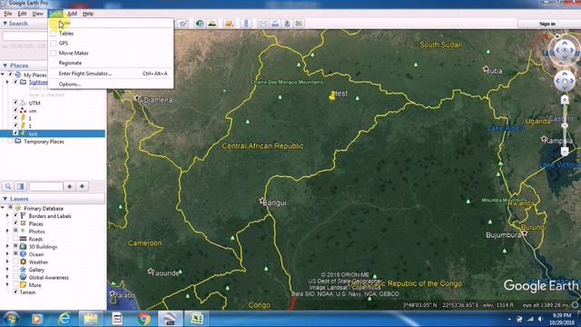Expand the Sightseeing folder arrow
The width and height of the screenshot is (581, 327).
click(7, 82)
